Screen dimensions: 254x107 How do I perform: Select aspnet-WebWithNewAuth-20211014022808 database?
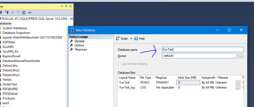[x=32, y=37]
